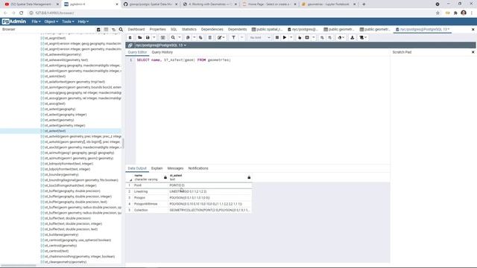
Task: Save the query file with floppy icon
Action: click(x=148, y=38)
